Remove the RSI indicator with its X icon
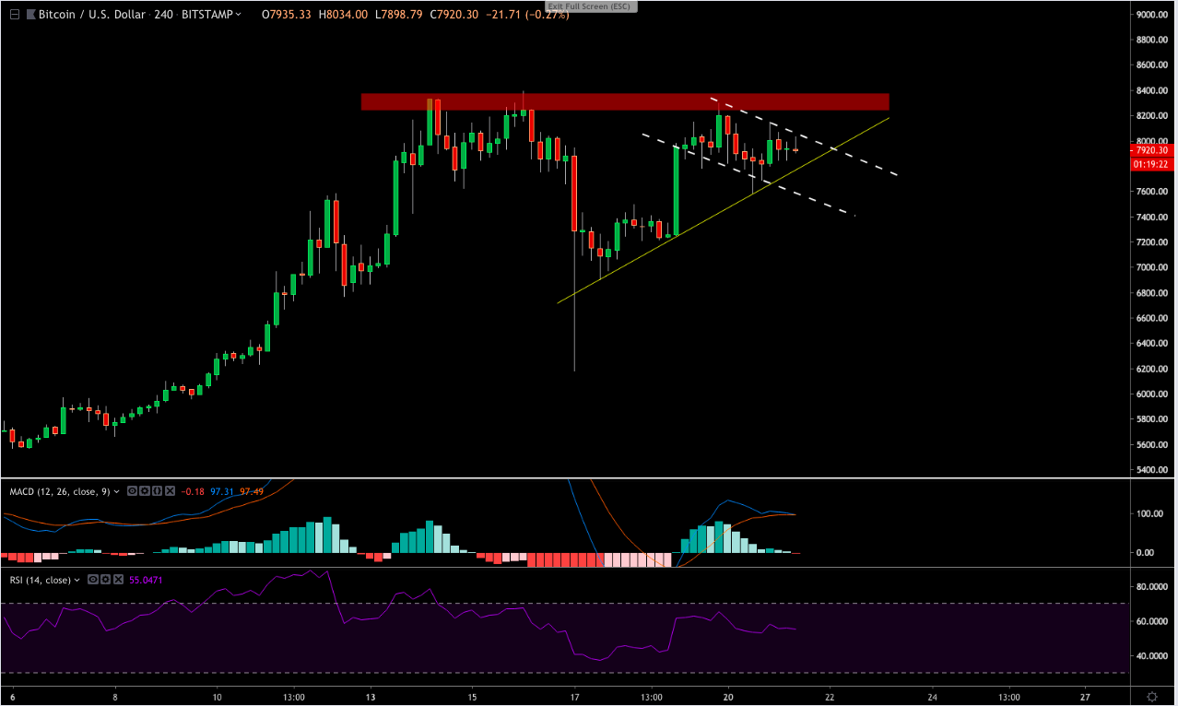Image resolution: width=1178 pixels, height=706 pixels. [x=118, y=578]
